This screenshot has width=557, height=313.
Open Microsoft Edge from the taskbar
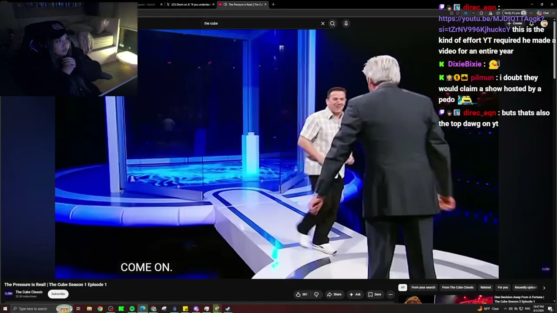coord(143,309)
